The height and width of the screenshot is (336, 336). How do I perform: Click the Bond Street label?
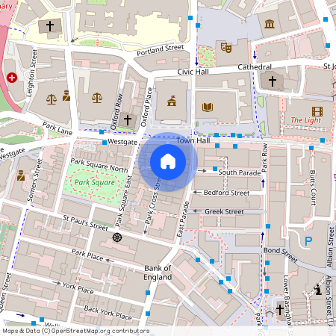(x=281, y=255)
